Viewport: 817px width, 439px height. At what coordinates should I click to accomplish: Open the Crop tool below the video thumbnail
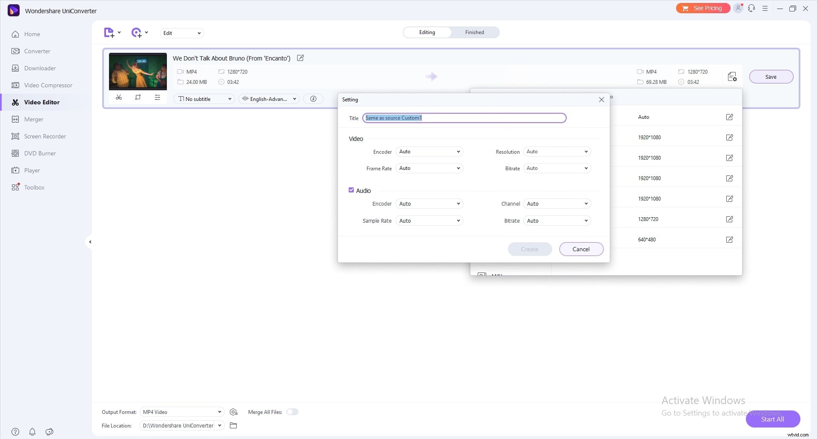pos(138,97)
